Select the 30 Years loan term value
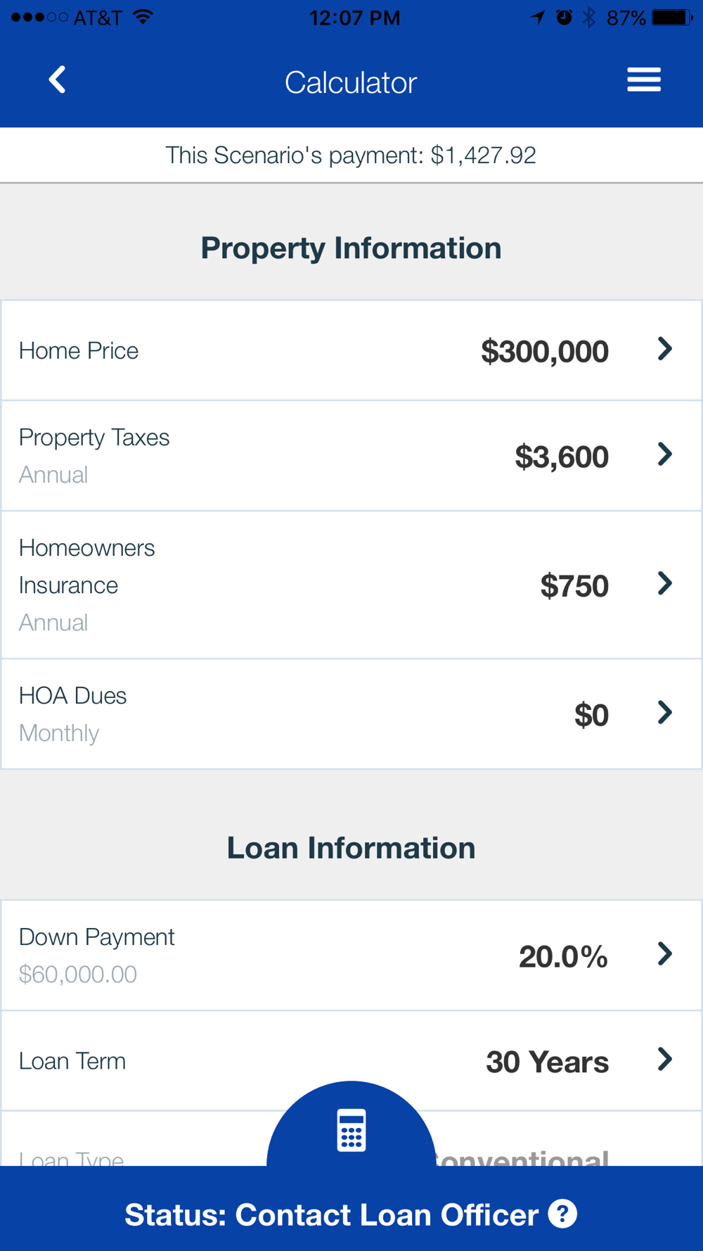The height and width of the screenshot is (1251, 703). [547, 1062]
